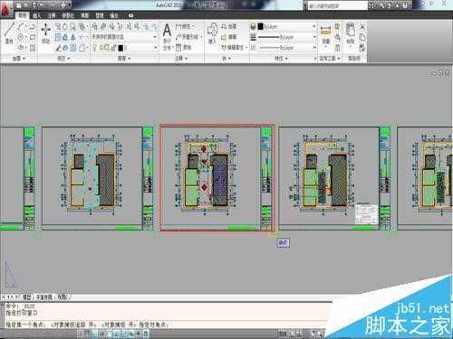The height and width of the screenshot is (339, 453).
Task: Click the minimize ribbon toggle after tabs
Action: click(130, 15)
